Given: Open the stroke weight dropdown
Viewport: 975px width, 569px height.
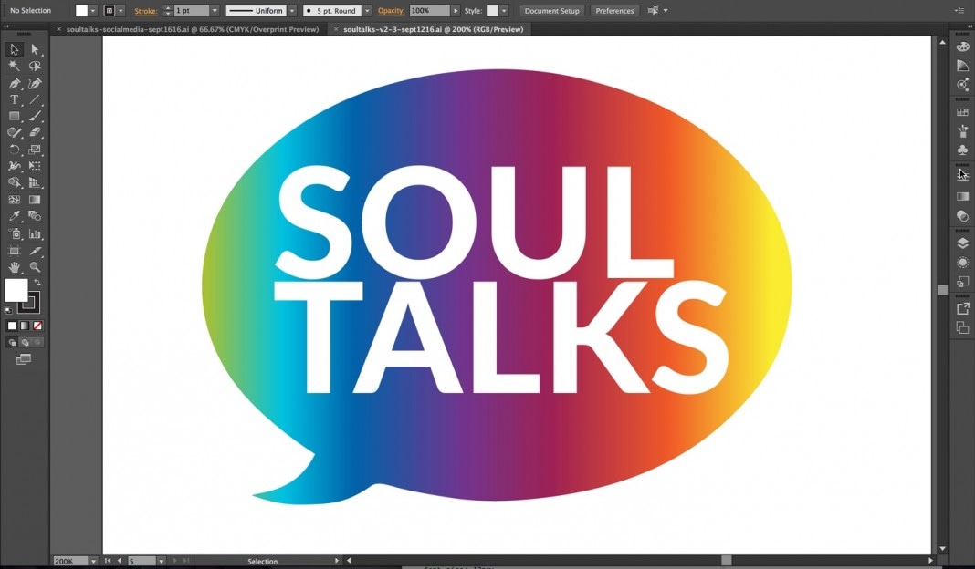Looking at the screenshot, I should 215,11.
